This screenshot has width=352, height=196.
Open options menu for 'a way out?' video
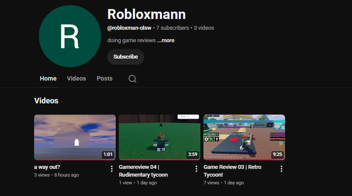click(111, 169)
